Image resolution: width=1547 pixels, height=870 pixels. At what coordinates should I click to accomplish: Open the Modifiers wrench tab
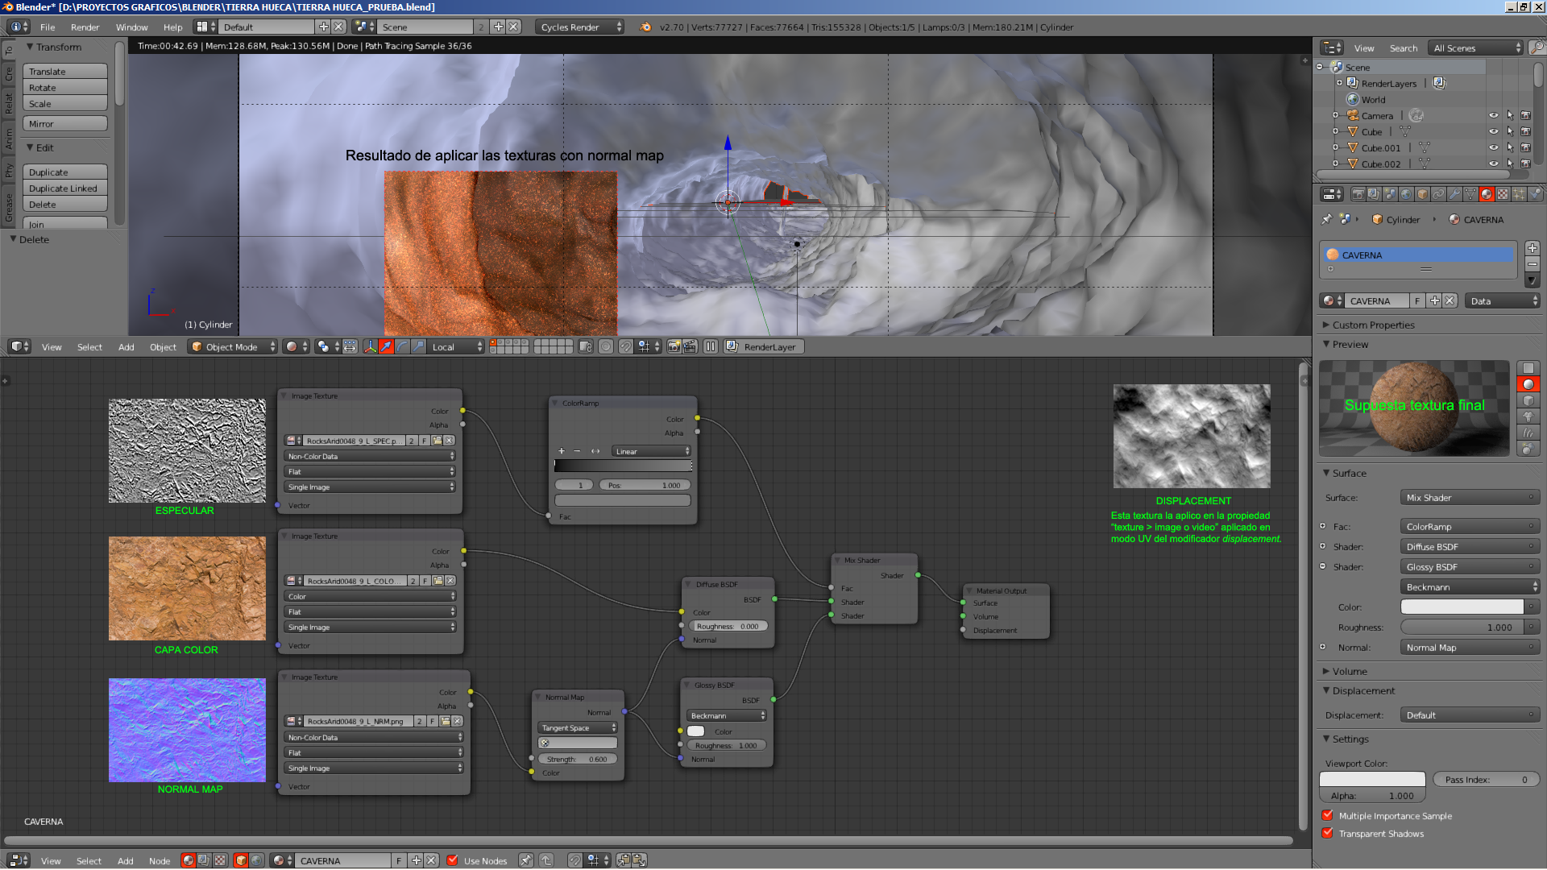coord(1454,194)
